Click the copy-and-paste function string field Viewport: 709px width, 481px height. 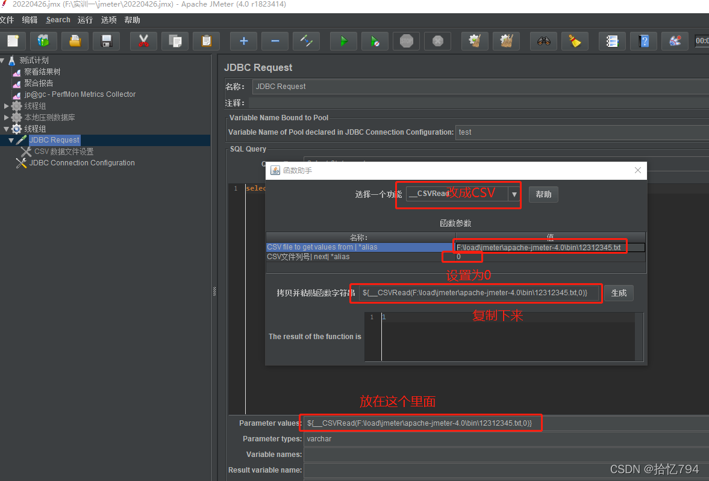tap(478, 293)
